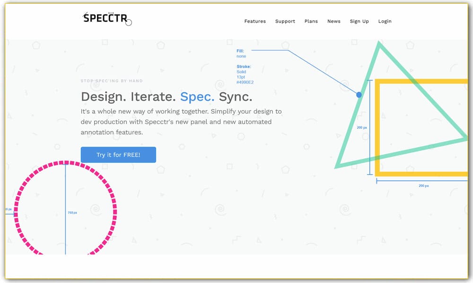The width and height of the screenshot is (473, 283).
Task: Click the Sign Up link
Action: tap(359, 21)
